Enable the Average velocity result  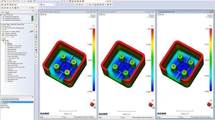6,62
